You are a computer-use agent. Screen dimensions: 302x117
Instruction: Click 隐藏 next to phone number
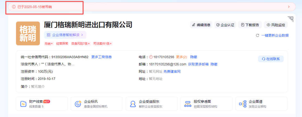click(194, 57)
